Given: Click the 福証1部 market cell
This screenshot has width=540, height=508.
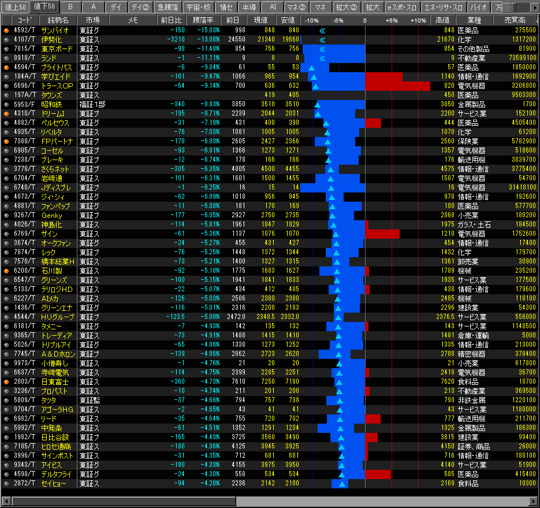Looking at the screenshot, I should (92, 105).
